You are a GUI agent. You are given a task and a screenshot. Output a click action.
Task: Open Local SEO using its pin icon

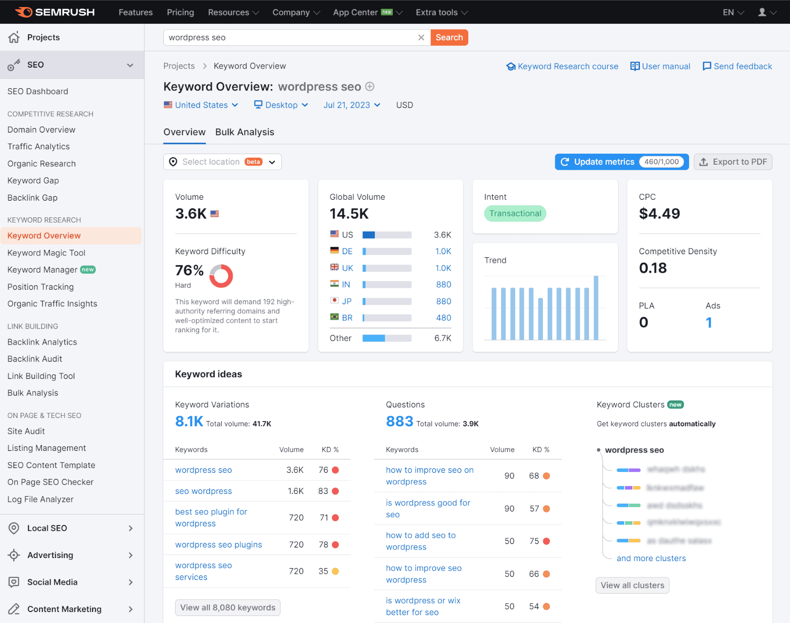(x=14, y=528)
